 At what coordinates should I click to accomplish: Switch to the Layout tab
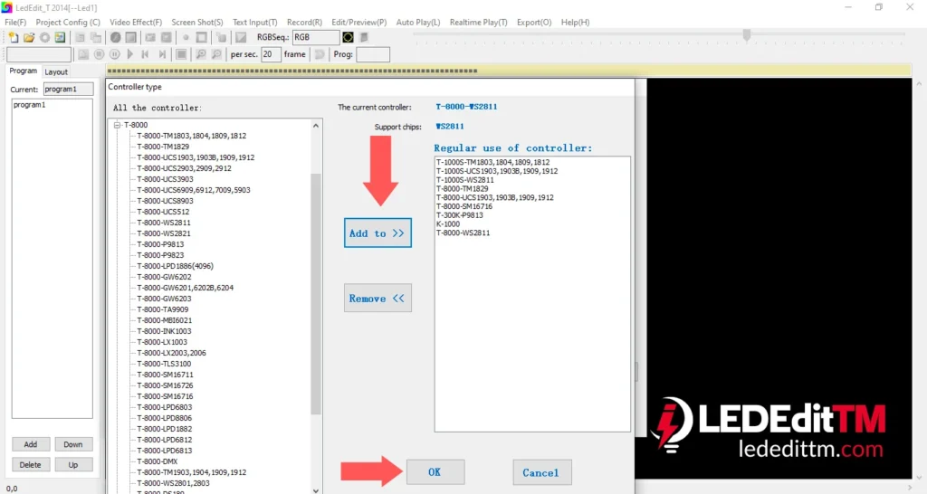coord(56,72)
